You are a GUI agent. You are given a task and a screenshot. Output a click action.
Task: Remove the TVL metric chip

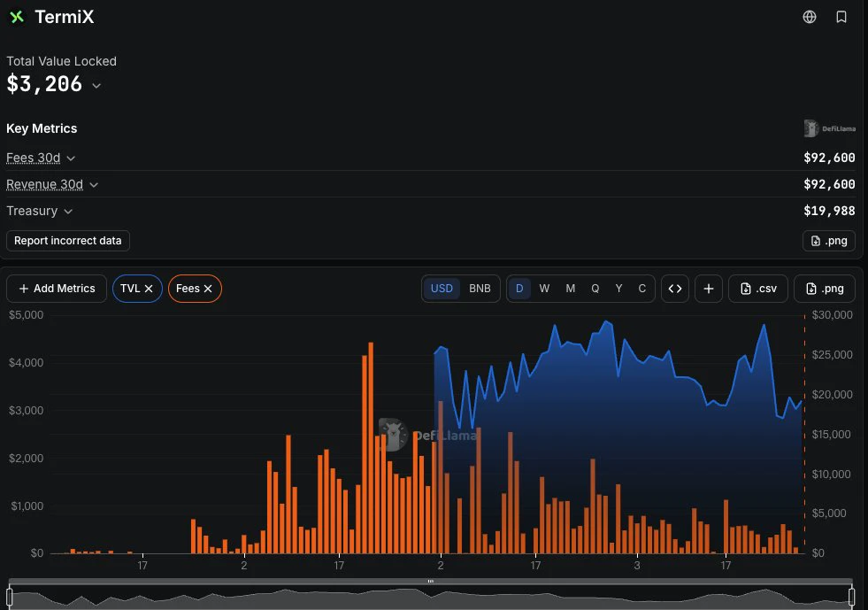pyautogui.click(x=149, y=289)
